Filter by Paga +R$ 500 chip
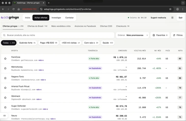Viewport: 186px width, 121px height. coord(48,43)
